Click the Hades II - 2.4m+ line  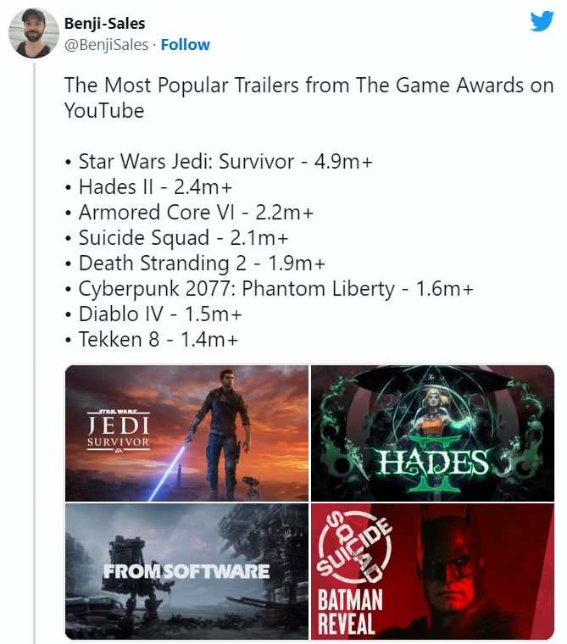tap(158, 186)
